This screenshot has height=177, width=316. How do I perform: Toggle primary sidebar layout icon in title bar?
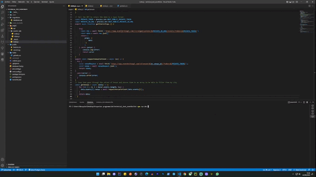click(x=288, y=2)
